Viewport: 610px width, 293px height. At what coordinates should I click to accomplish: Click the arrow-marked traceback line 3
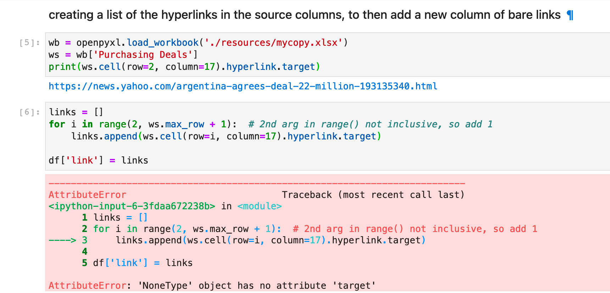pos(237,240)
